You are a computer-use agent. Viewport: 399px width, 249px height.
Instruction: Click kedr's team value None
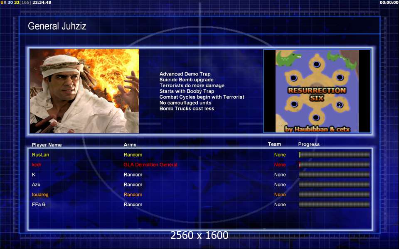[280, 165]
